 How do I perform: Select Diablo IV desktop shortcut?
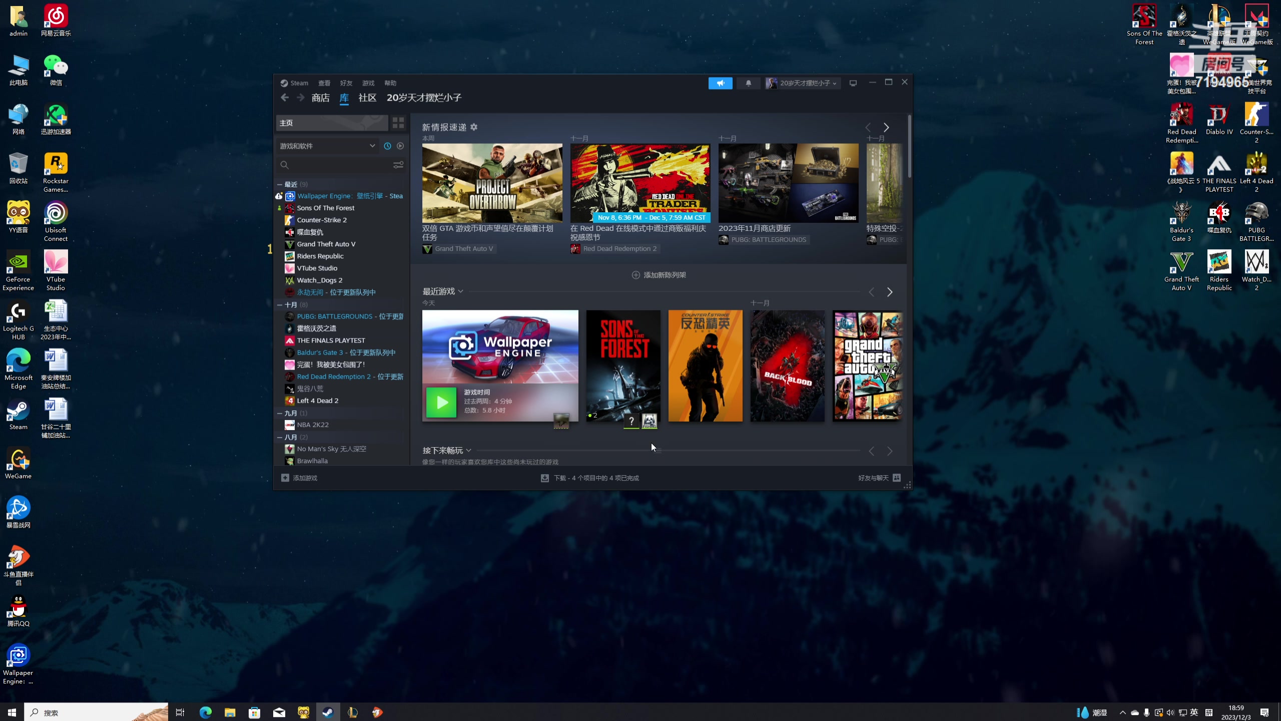pos(1219,119)
